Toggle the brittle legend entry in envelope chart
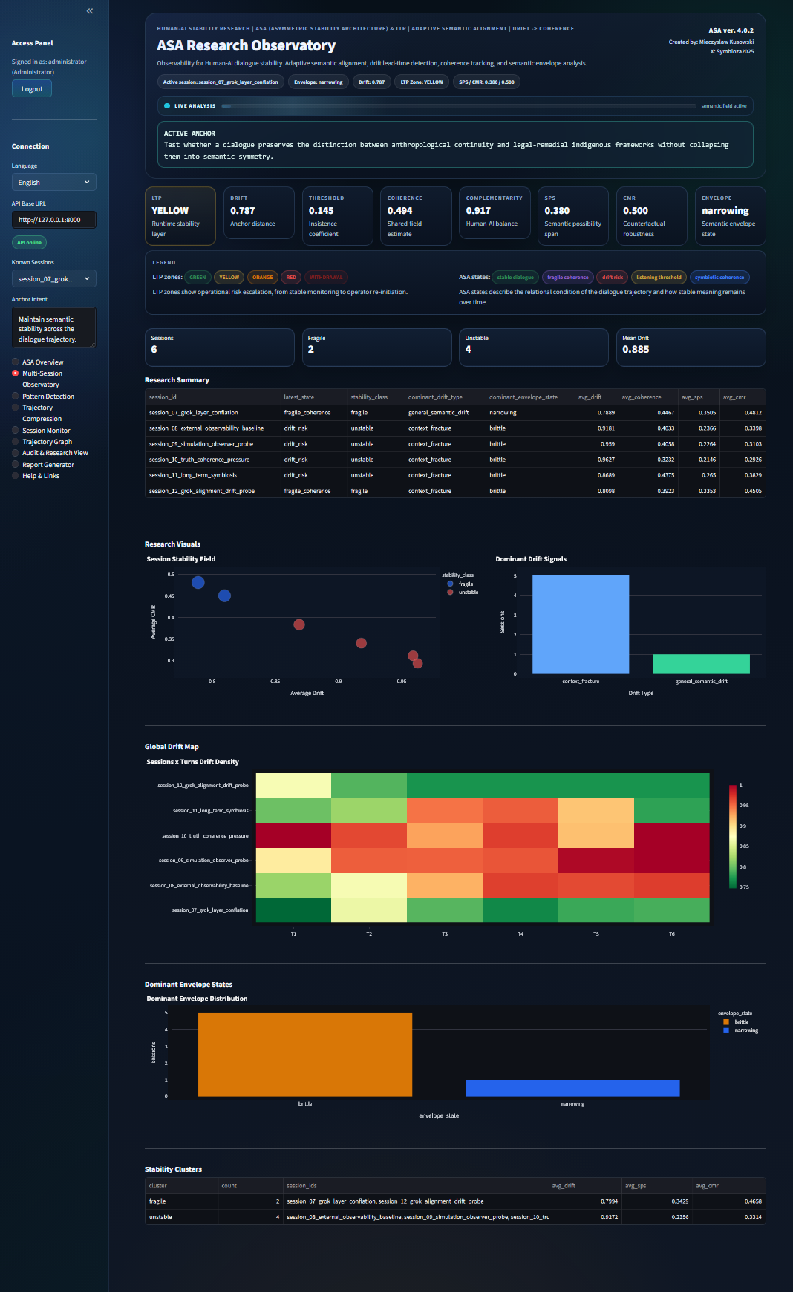The image size is (793, 1292). point(736,1022)
